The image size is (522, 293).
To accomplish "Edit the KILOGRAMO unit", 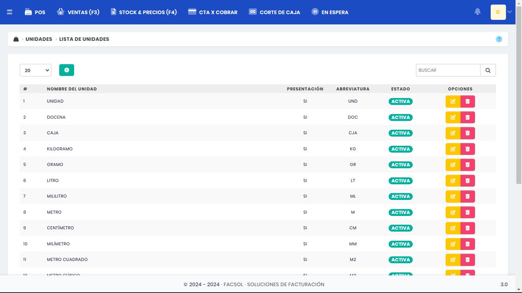I will 453,149.
